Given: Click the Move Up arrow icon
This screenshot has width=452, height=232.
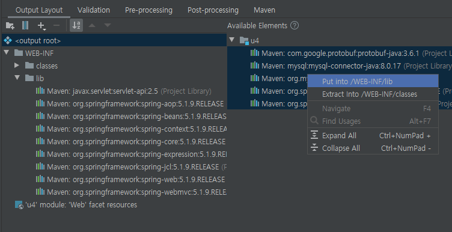Looking at the screenshot, I should tap(92, 25).
